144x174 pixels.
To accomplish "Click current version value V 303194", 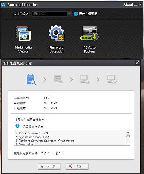I will (x=51, y=103).
